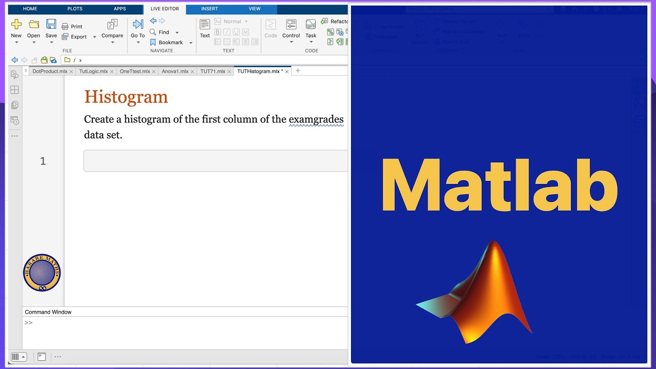This screenshot has height=369, width=656.
Task: Click the smart indent icon
Action: coord(331,42)
